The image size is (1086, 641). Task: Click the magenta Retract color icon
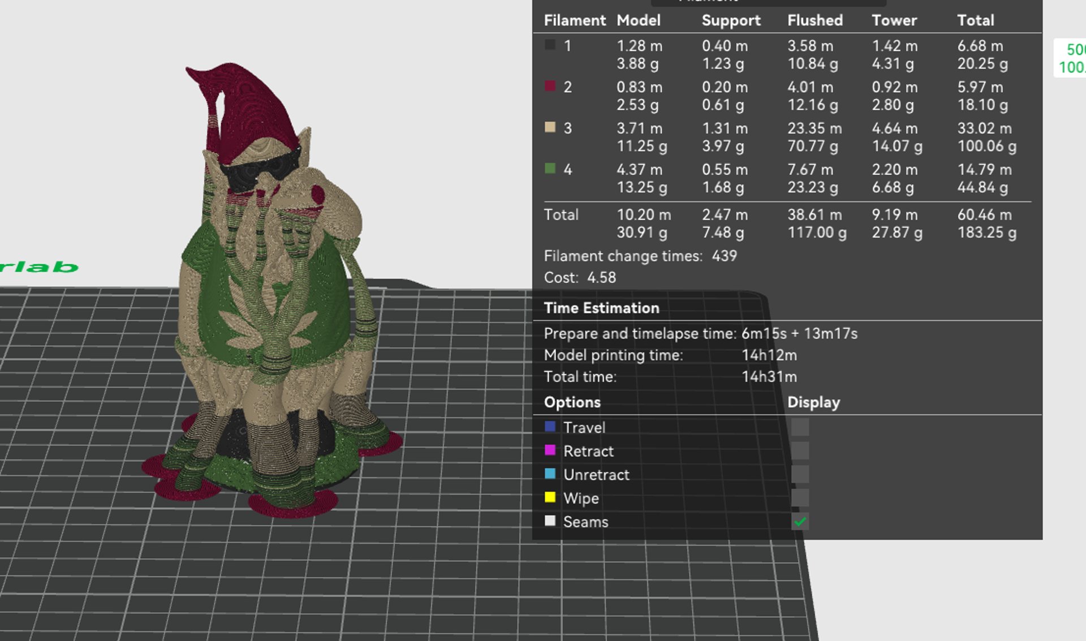click(550, 450)
